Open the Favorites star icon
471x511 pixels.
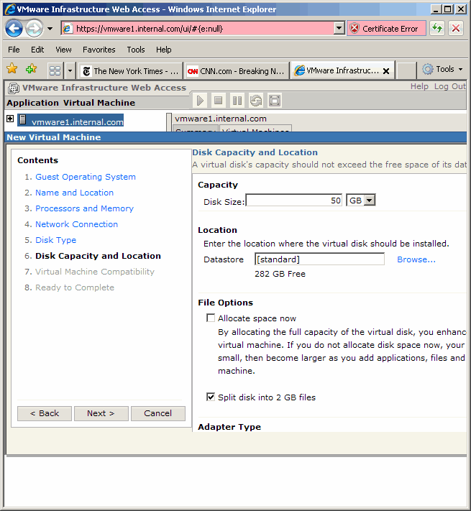(x=12, y=70)
